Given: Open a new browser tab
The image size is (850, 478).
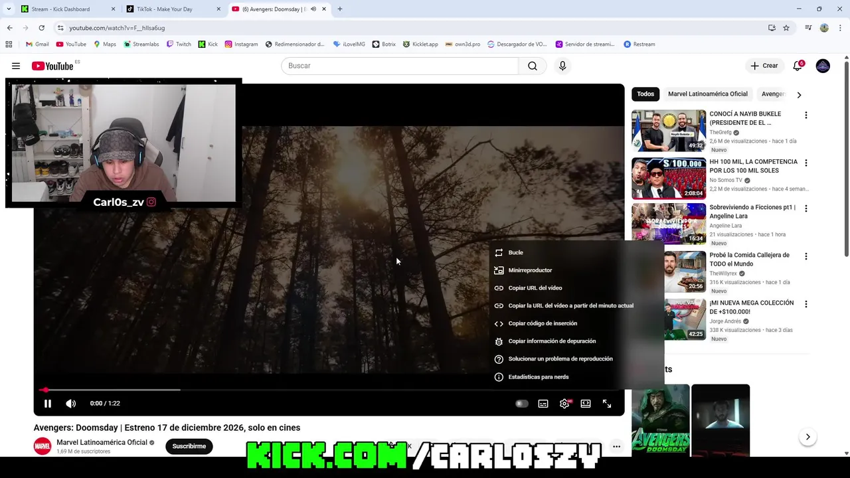Looking at the screenshot, I should click(x=340, y=9).
